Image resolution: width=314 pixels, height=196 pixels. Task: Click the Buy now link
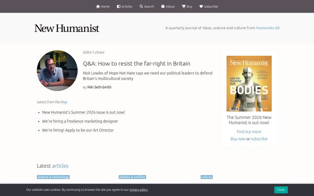[x=238, y=139]
